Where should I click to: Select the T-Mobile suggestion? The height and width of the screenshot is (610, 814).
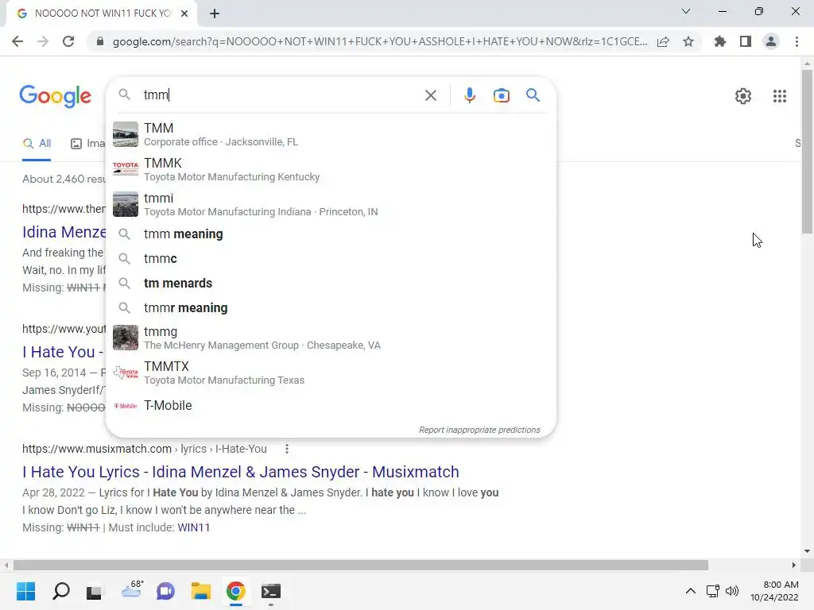tap(331, 406)
